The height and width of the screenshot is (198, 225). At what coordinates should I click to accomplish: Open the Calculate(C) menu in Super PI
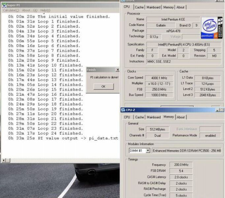(11, 10)
